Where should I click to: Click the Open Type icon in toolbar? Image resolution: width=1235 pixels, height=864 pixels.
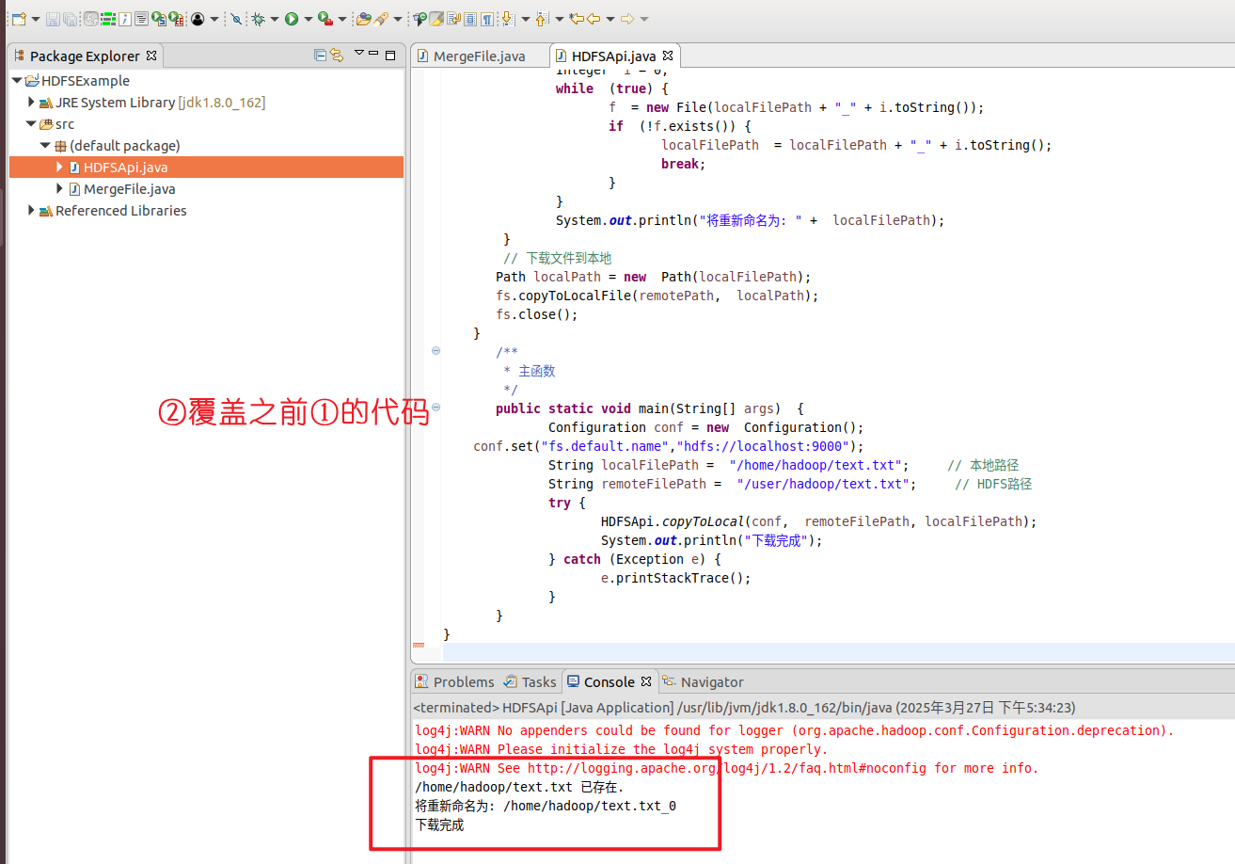coord(364,18)
